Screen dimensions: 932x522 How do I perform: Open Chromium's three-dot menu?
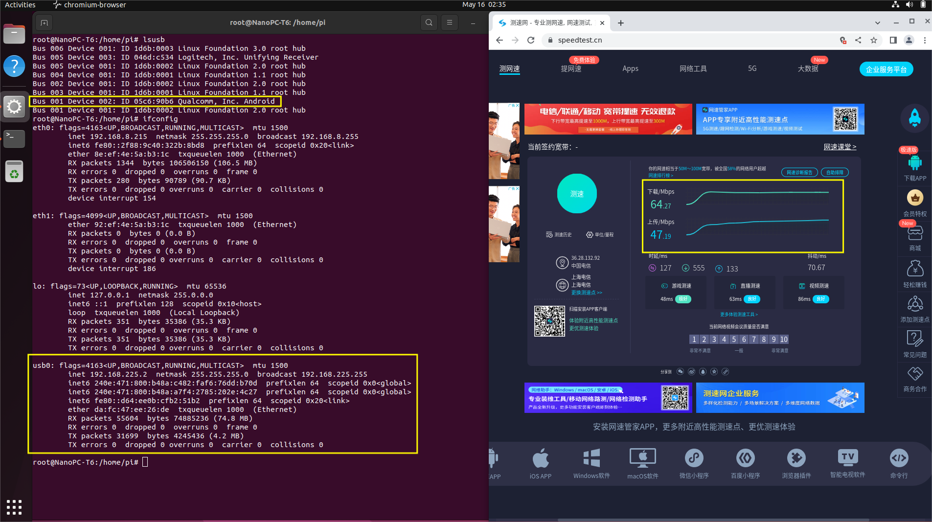925,40
